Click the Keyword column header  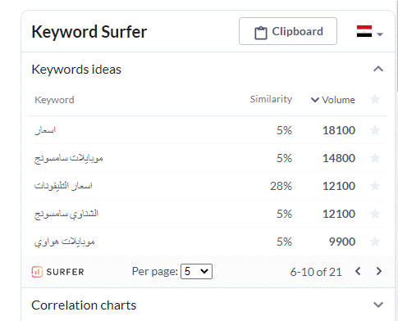point(54,100)
